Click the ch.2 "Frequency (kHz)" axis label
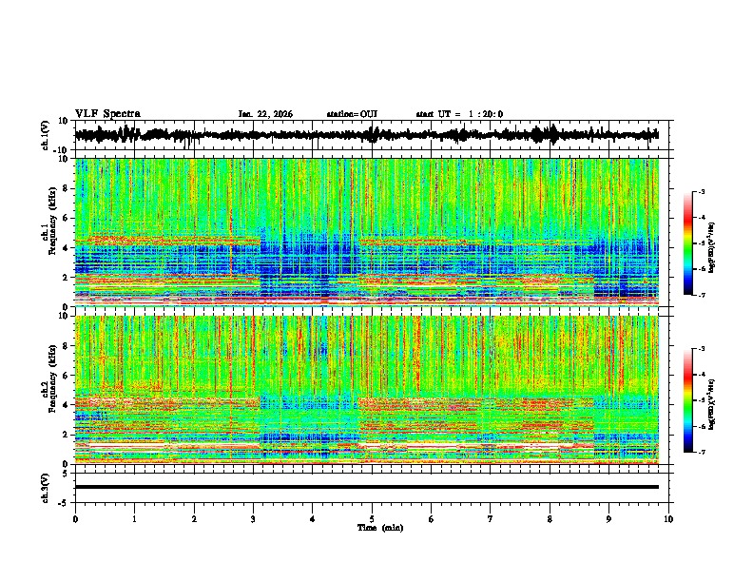The width and height of the screenshot is (753, 582). [x=52, y=378]
